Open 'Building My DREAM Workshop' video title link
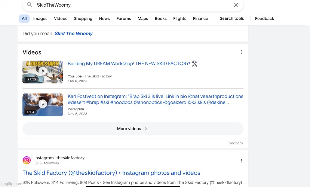310x187 pixels. click(x=129, y=64)
